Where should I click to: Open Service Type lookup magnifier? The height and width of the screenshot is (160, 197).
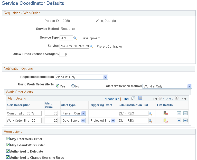pos(75,38)
